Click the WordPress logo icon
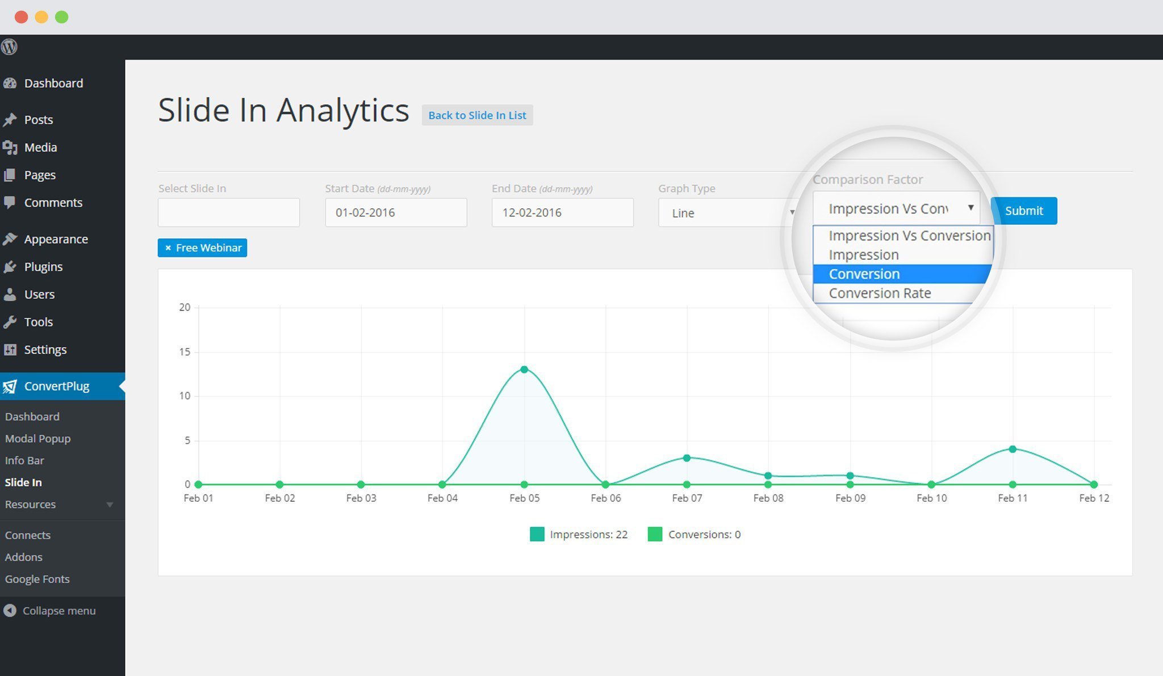The height and width of the screenshot is (676, 1163). (9, 47)
